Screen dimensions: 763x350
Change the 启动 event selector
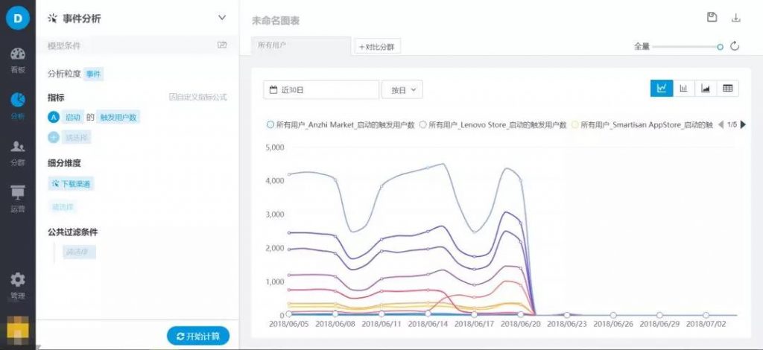72,117
